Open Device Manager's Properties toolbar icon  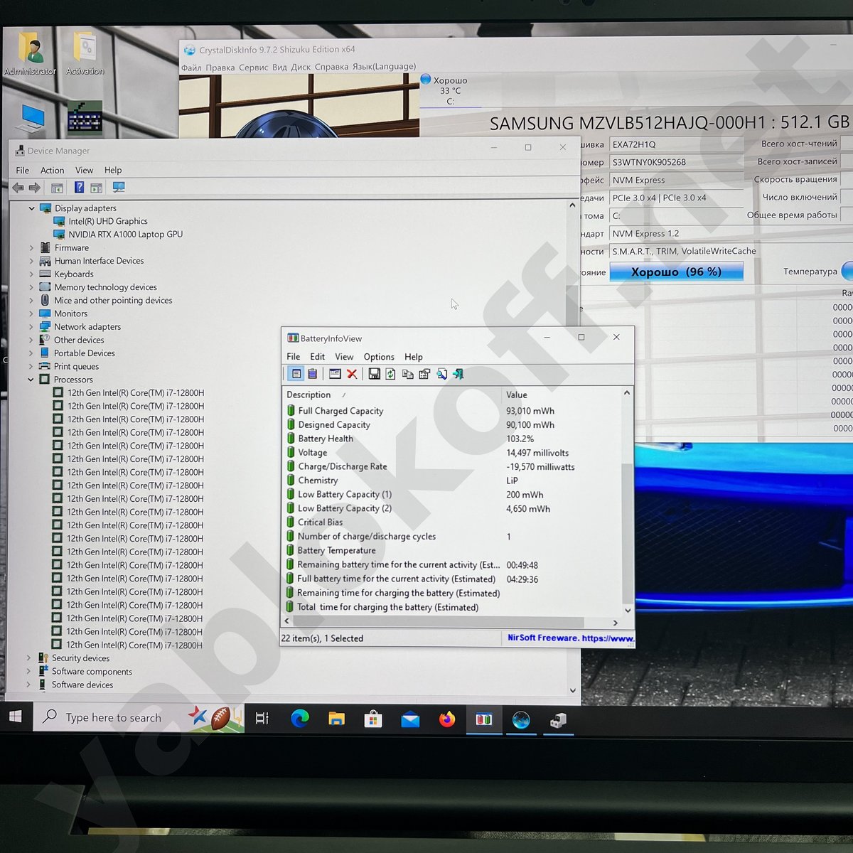click(97, 188)
